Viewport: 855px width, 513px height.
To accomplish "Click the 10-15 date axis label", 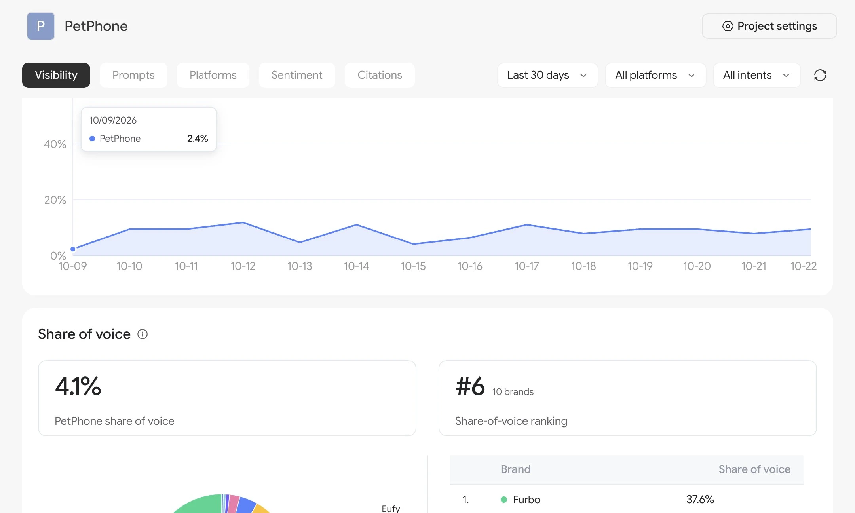I will (413, 266).
